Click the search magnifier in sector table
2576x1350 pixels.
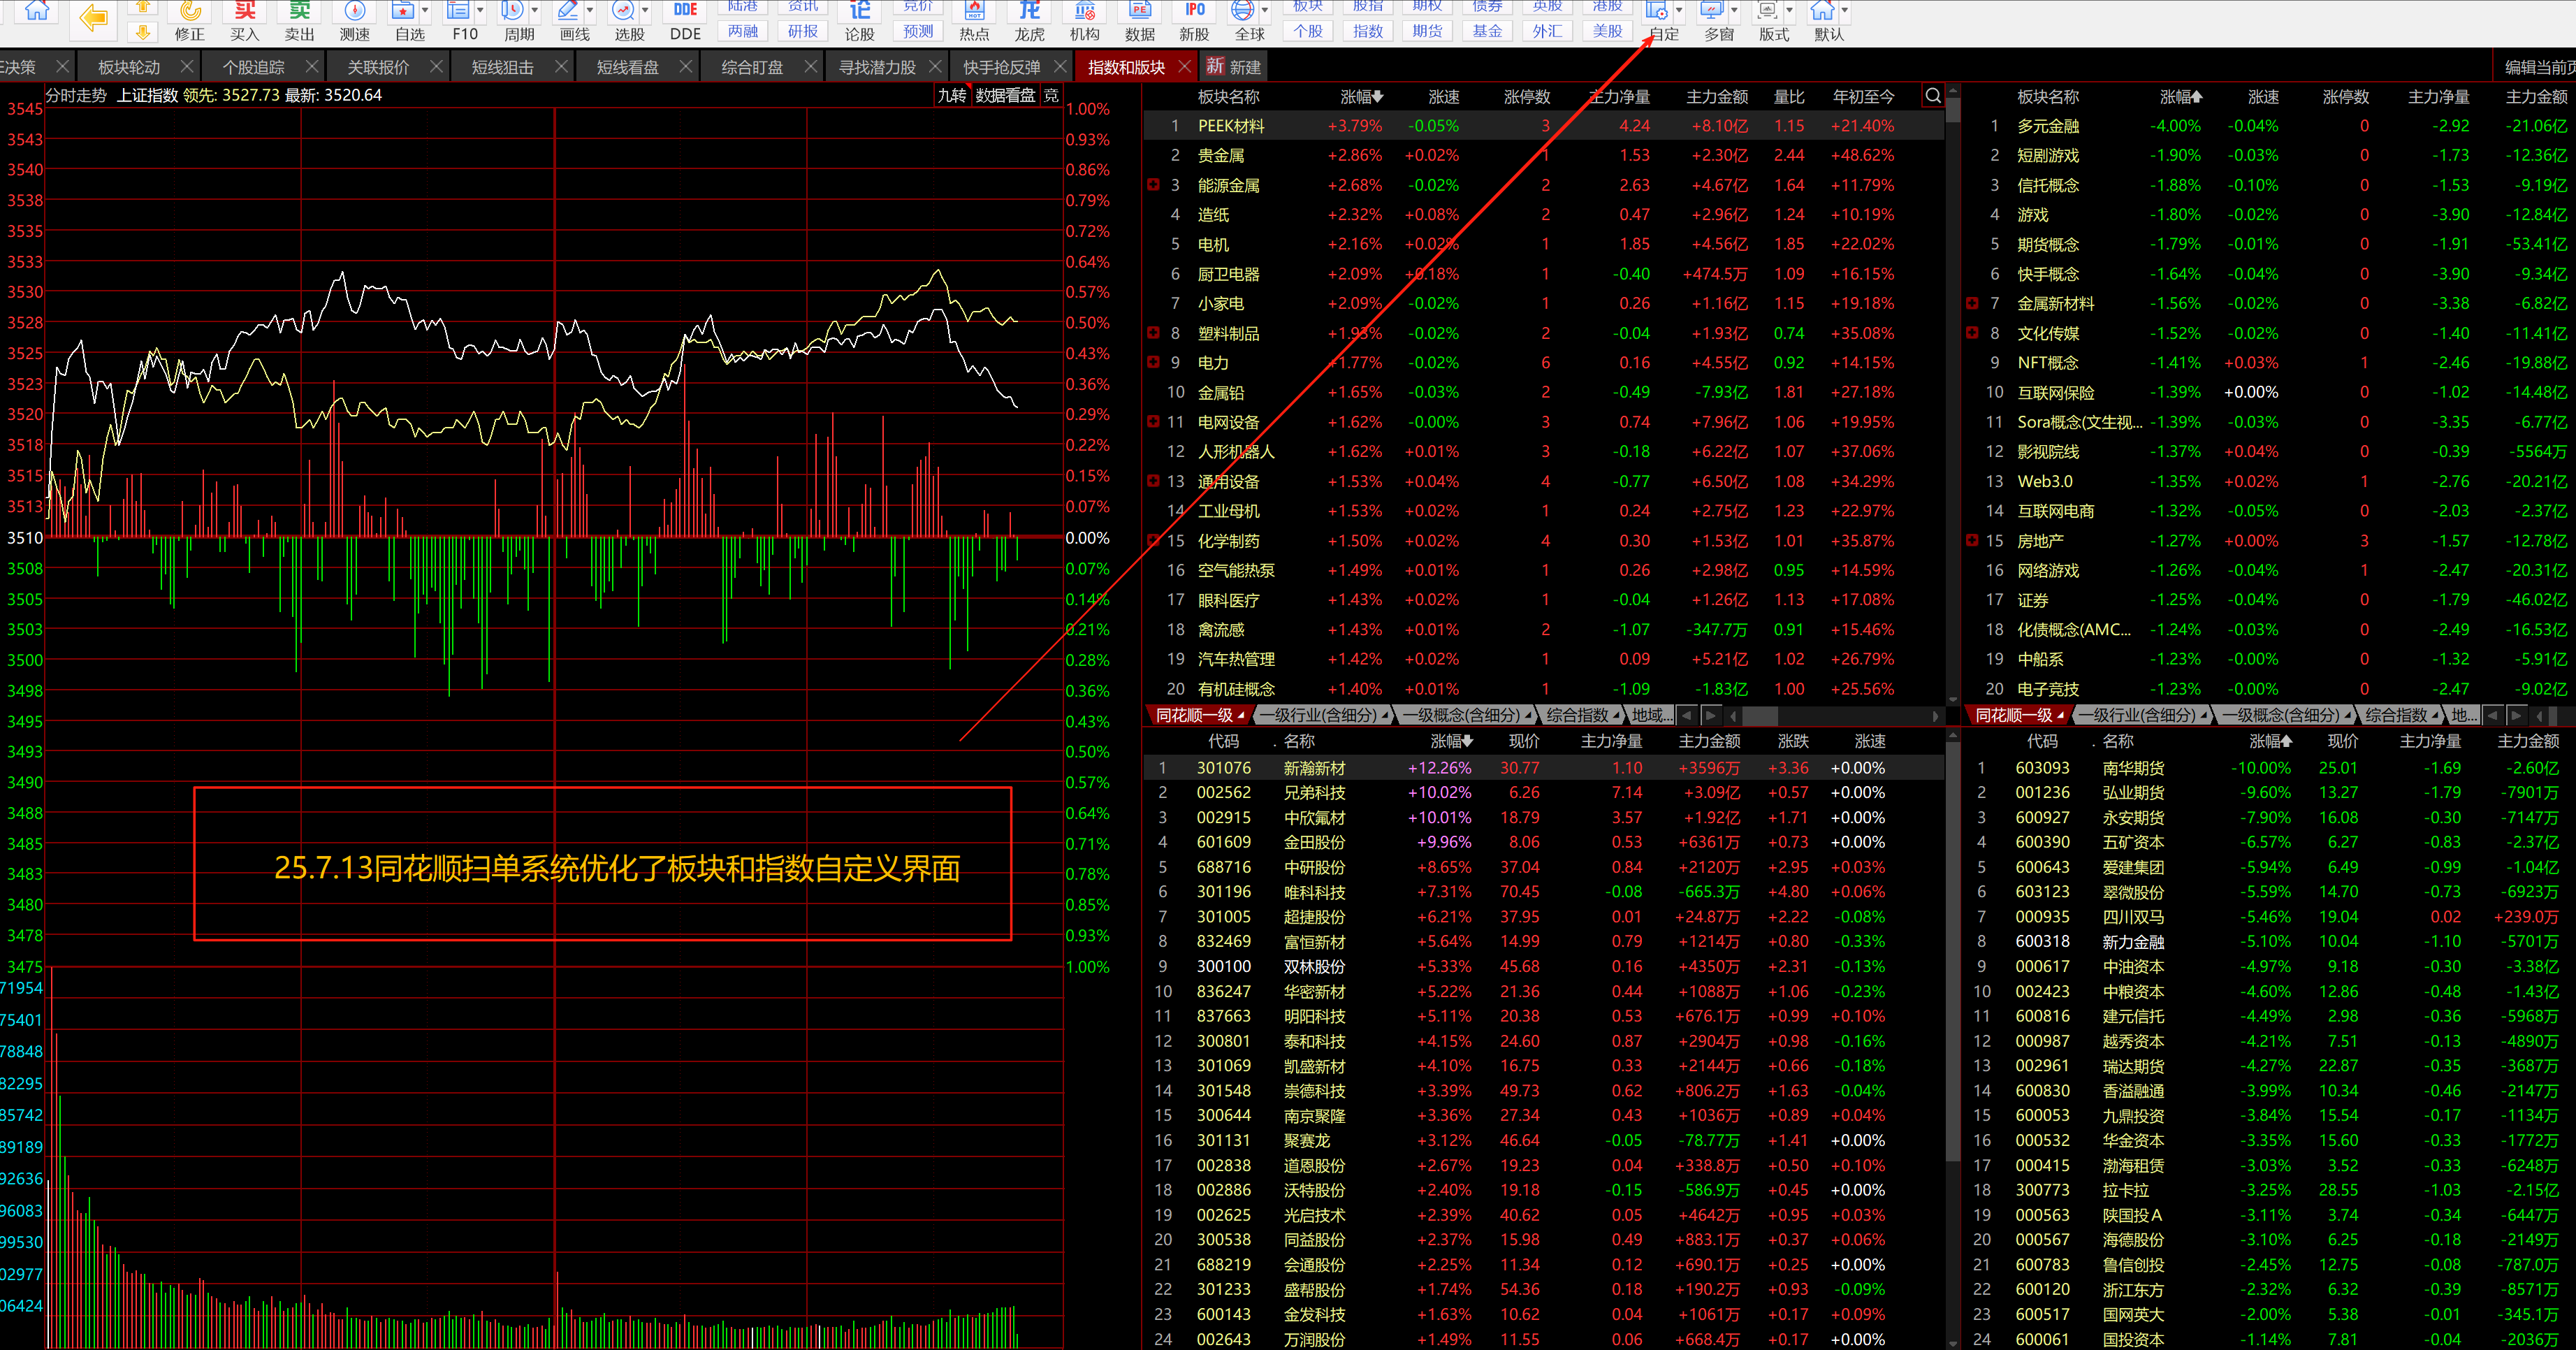pyautogui.click(x=1933, y=96)
